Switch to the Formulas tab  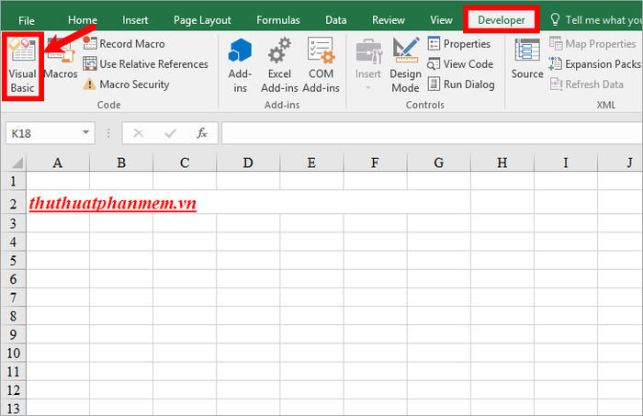tap(278, 20)
